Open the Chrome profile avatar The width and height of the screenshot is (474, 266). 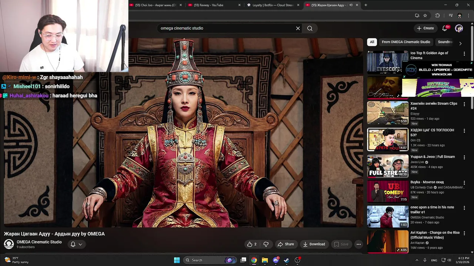tap(460, 16)
